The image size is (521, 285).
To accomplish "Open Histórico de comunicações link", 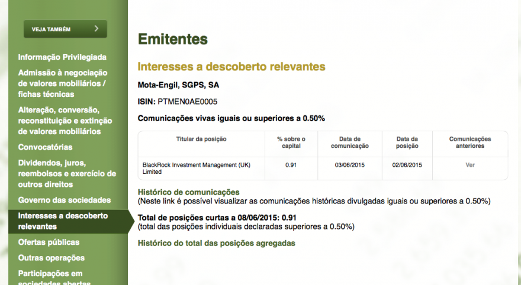I will point(188,192).
